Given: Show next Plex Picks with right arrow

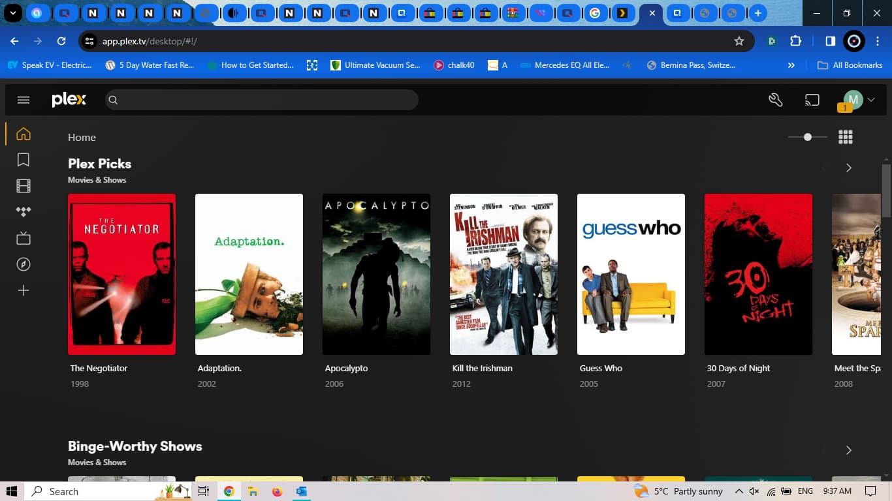Looking at the screenshot, I should (x=849, y=168).
